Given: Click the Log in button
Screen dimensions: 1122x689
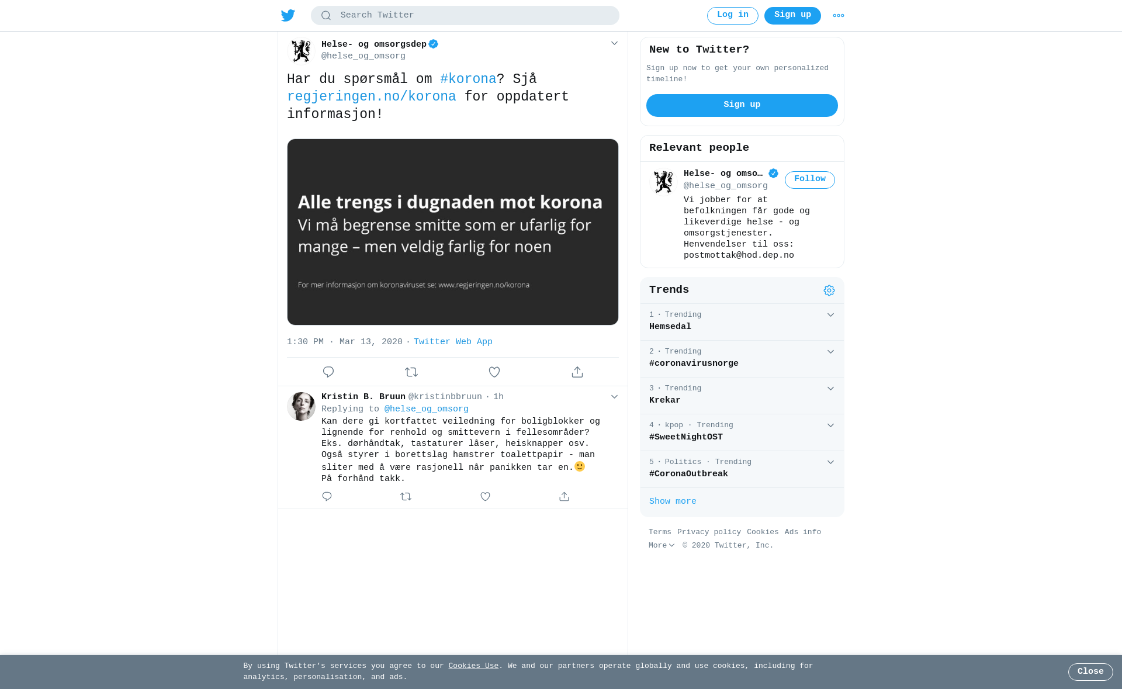Looking at the screenshot, I should coord(733,16).
